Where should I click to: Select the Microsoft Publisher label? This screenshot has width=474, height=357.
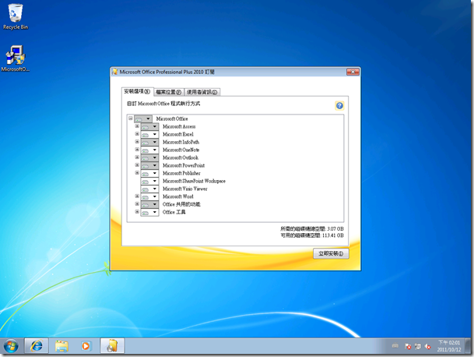pyautogui.click(x=181, y=173)
